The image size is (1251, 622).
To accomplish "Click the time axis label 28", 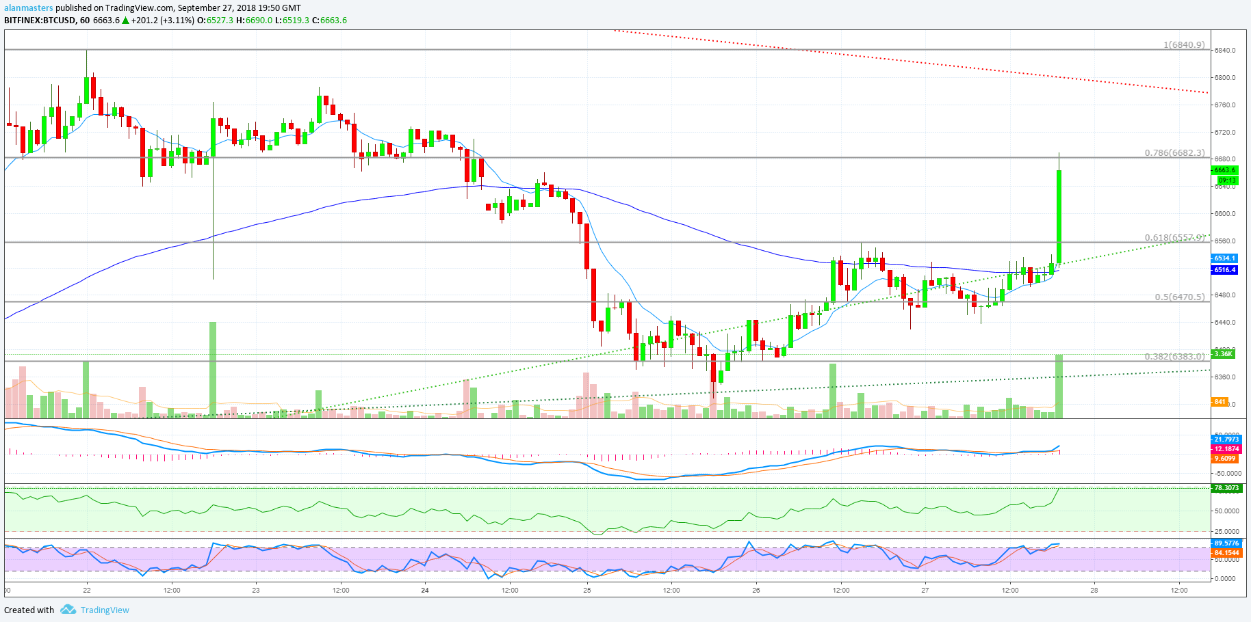I will (1094, 590).
